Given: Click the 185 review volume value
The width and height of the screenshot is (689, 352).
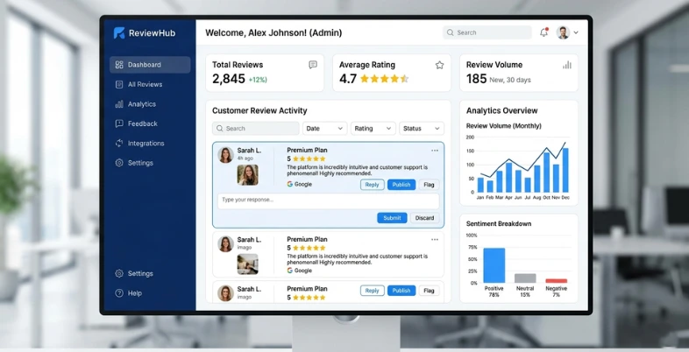Looking at the screenshot, I should click(476, 79).
